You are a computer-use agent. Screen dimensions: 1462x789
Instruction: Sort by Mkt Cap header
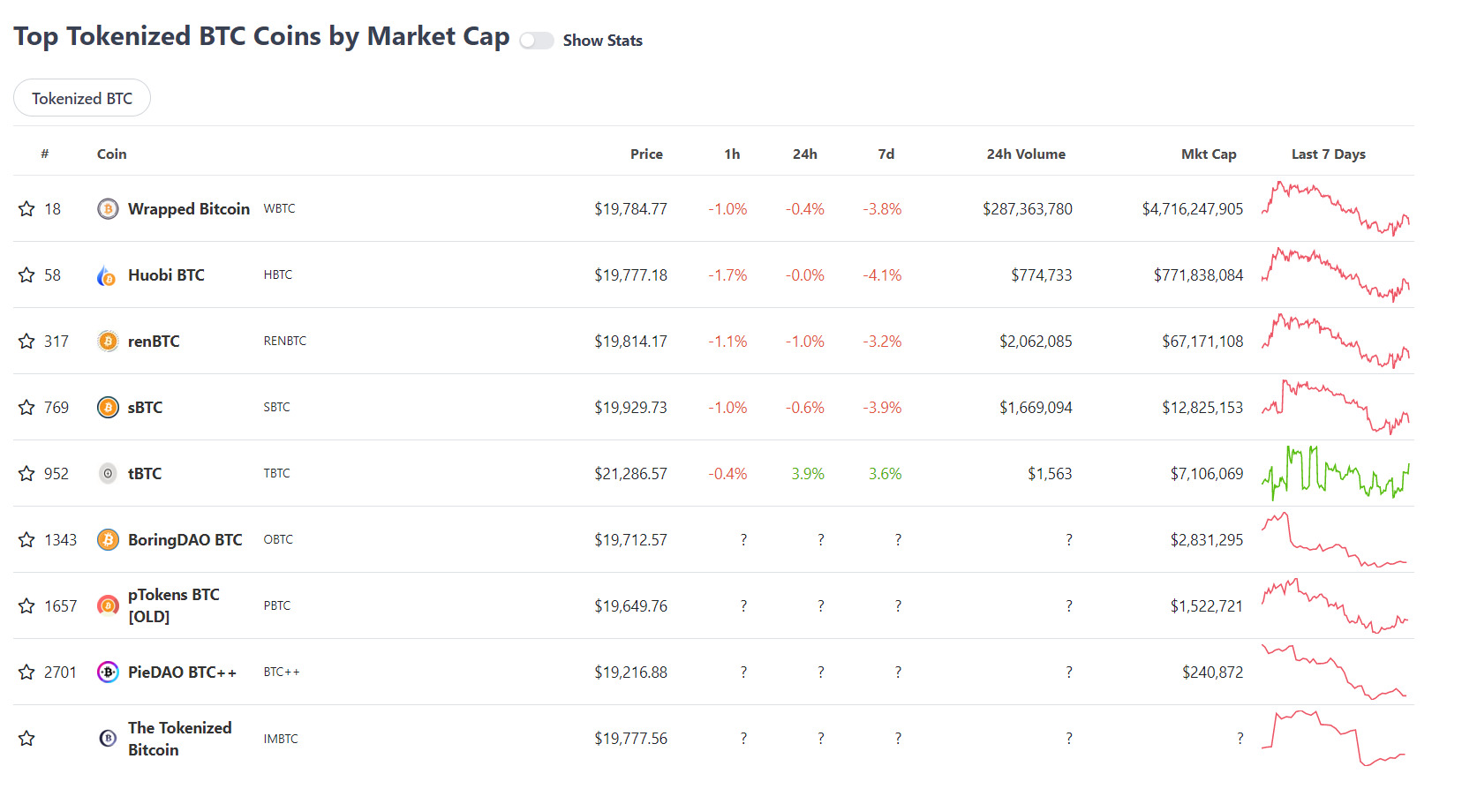tap(1209, 154)
